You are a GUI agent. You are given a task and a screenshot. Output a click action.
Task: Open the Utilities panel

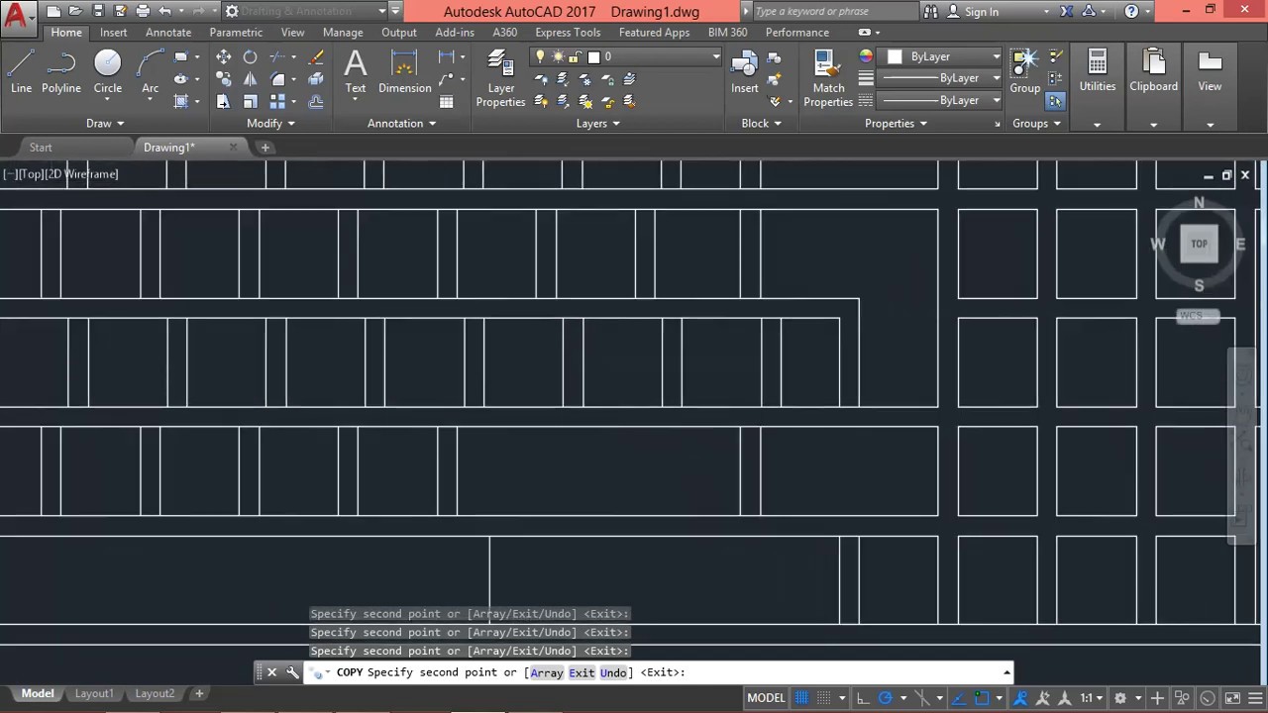pos(1098,71)
